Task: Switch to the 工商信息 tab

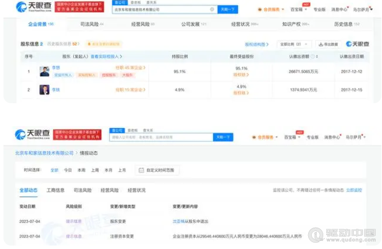Action: [55, 190]
